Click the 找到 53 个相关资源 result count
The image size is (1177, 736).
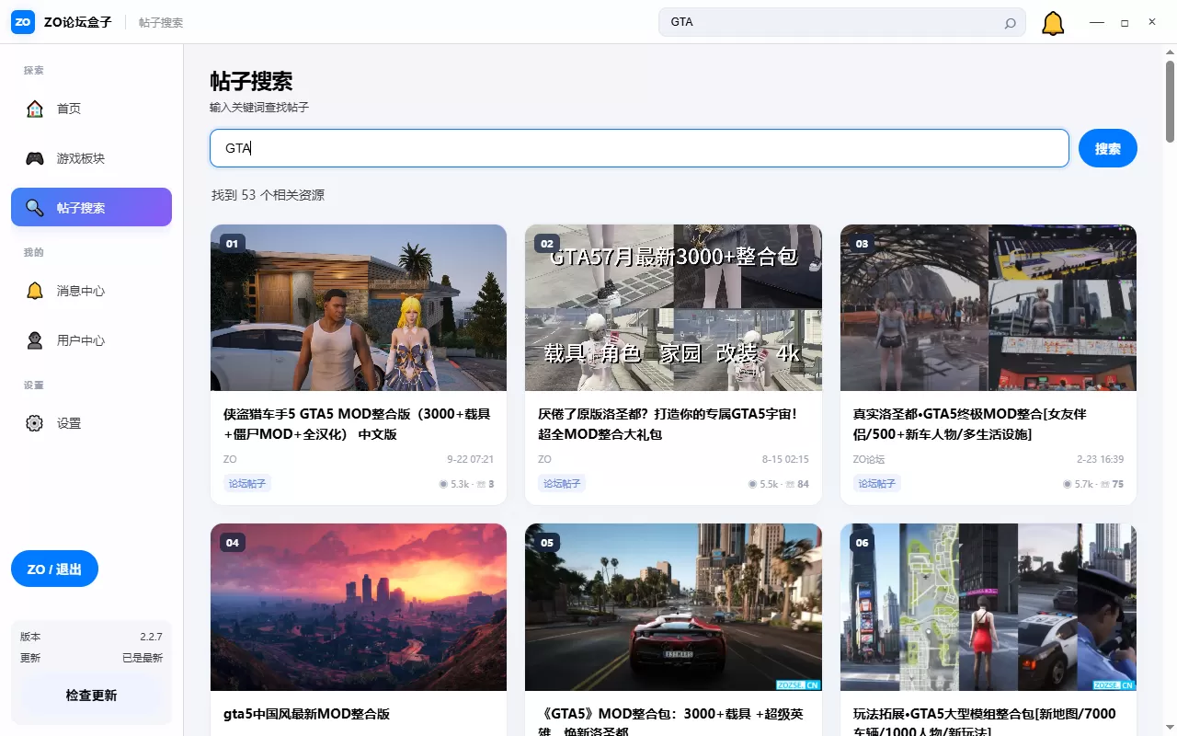[x=268, y=195]
